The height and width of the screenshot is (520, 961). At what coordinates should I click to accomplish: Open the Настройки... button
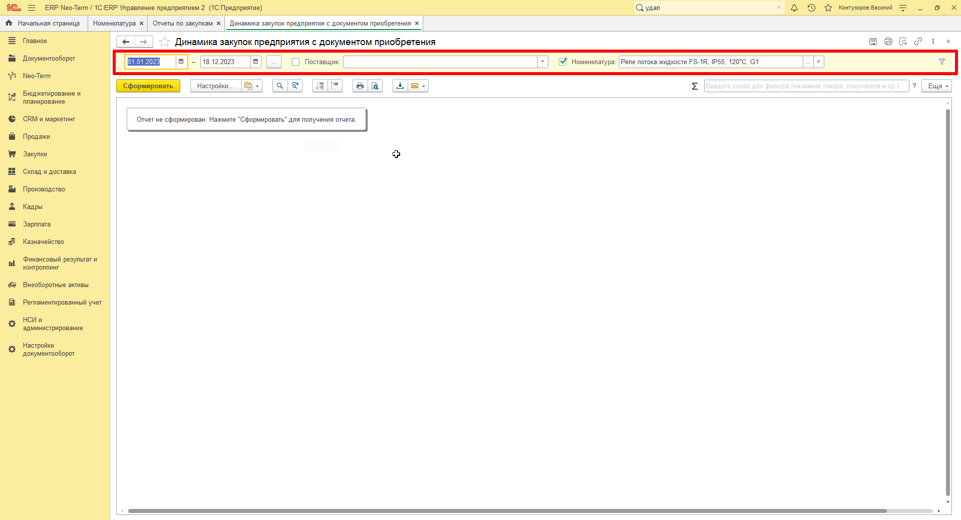click(x=215, y=86)
